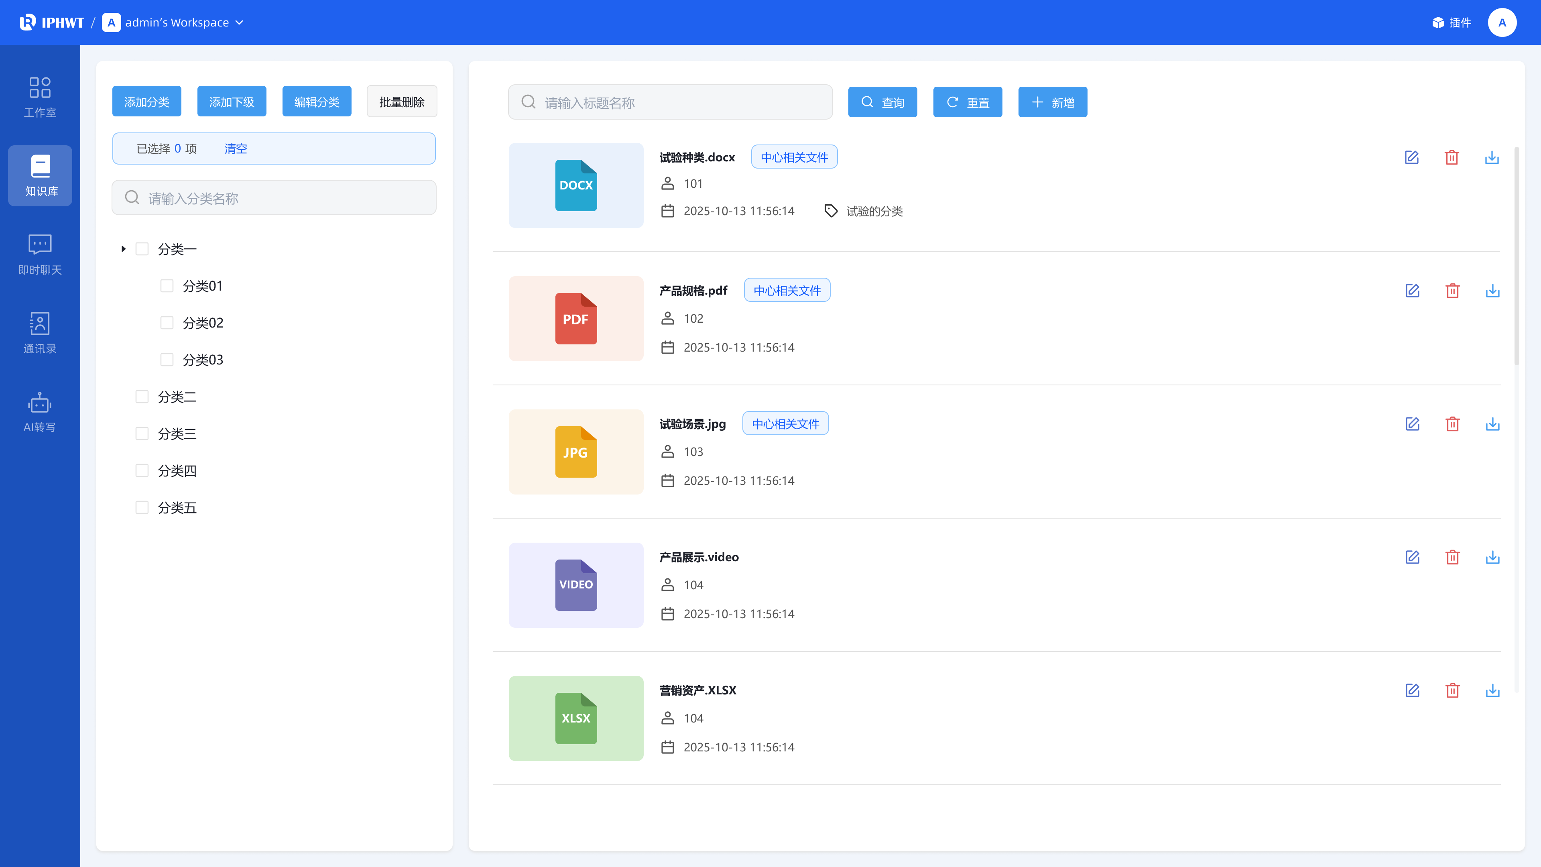Run search with the 查询 button
1541x867 pixels.
pos(882,102)
